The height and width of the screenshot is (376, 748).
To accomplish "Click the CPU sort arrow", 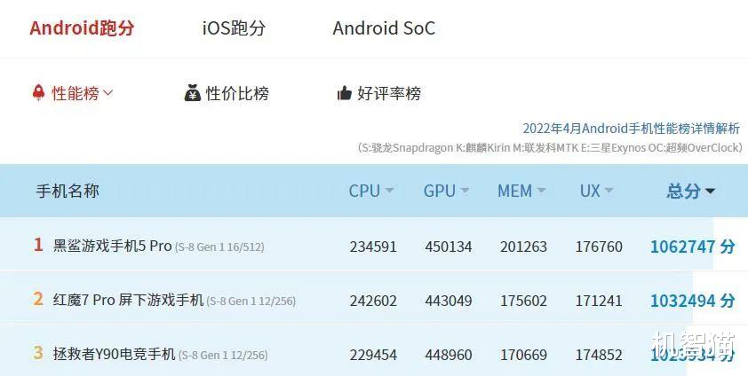I will click(389, 191).
